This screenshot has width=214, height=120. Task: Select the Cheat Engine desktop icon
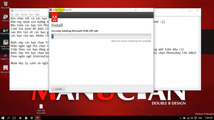tap(5, 31)
